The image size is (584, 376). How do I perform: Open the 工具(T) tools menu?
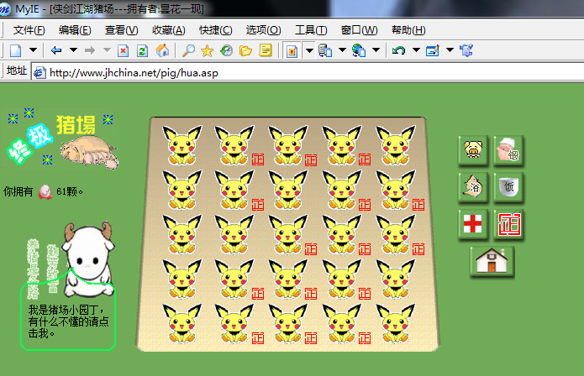tap(311, 30)
